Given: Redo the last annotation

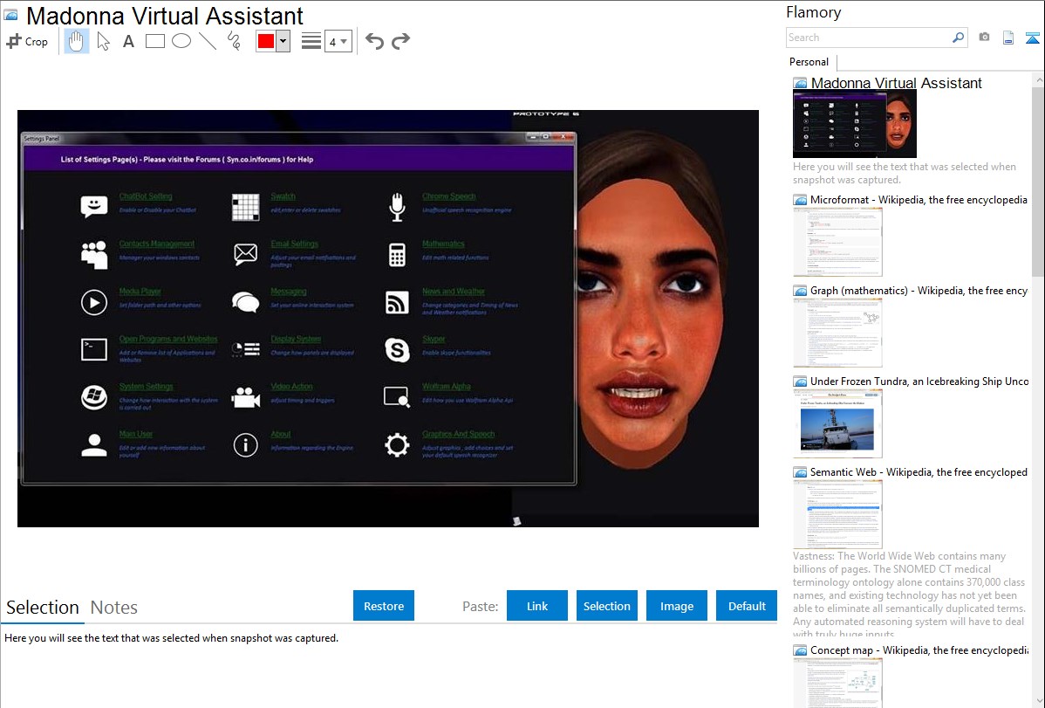Looking at the screenshot, I should point(400,41).
